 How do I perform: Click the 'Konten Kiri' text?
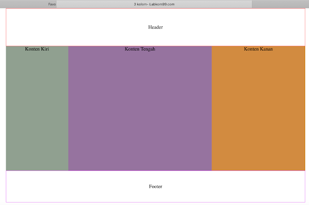tap(37, 49)
